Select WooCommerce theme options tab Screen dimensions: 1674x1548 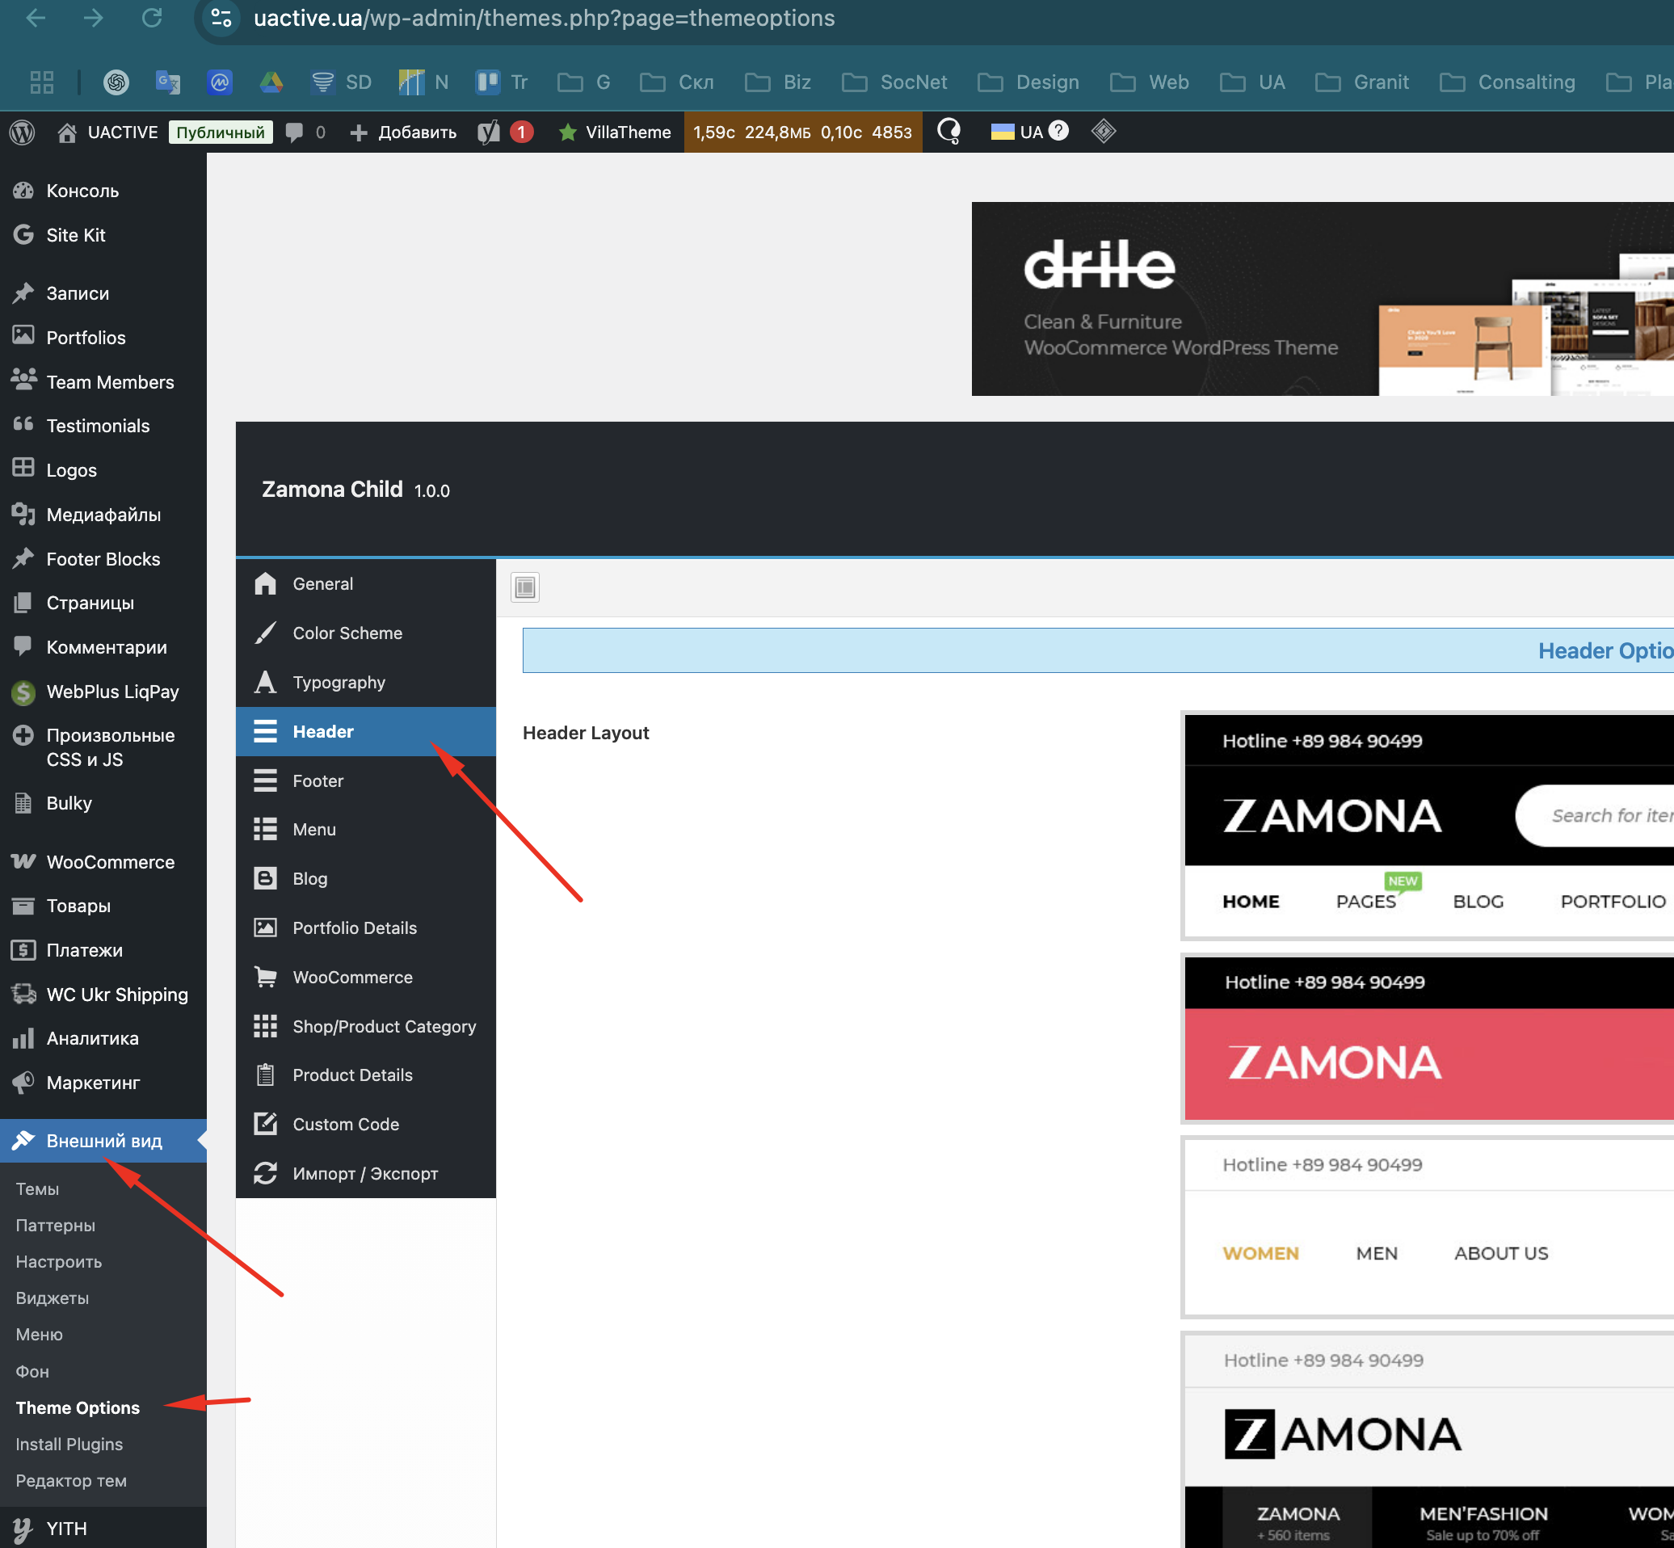pos(366,978)
